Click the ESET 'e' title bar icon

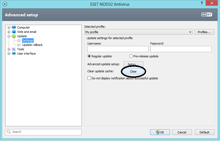(x=5, y=4)
